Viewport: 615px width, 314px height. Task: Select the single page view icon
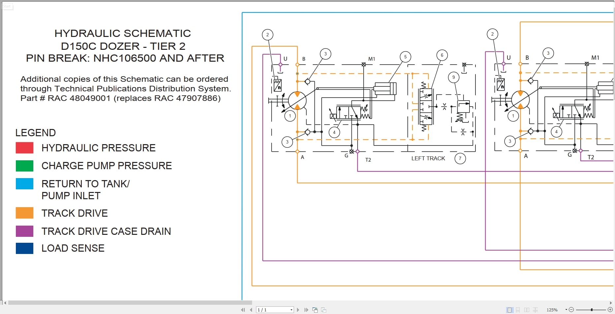click(509, 310)
